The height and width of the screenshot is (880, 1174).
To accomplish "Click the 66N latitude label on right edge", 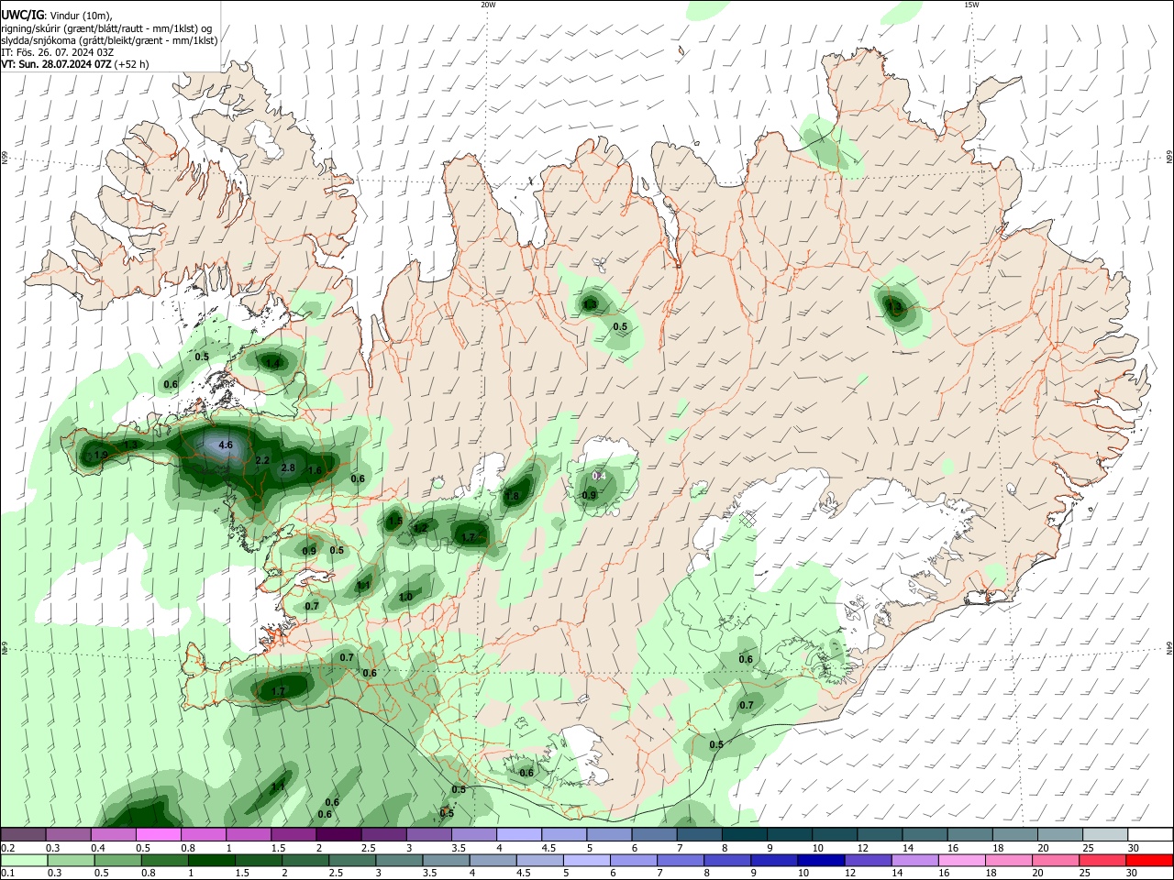I will point(1169,159).
